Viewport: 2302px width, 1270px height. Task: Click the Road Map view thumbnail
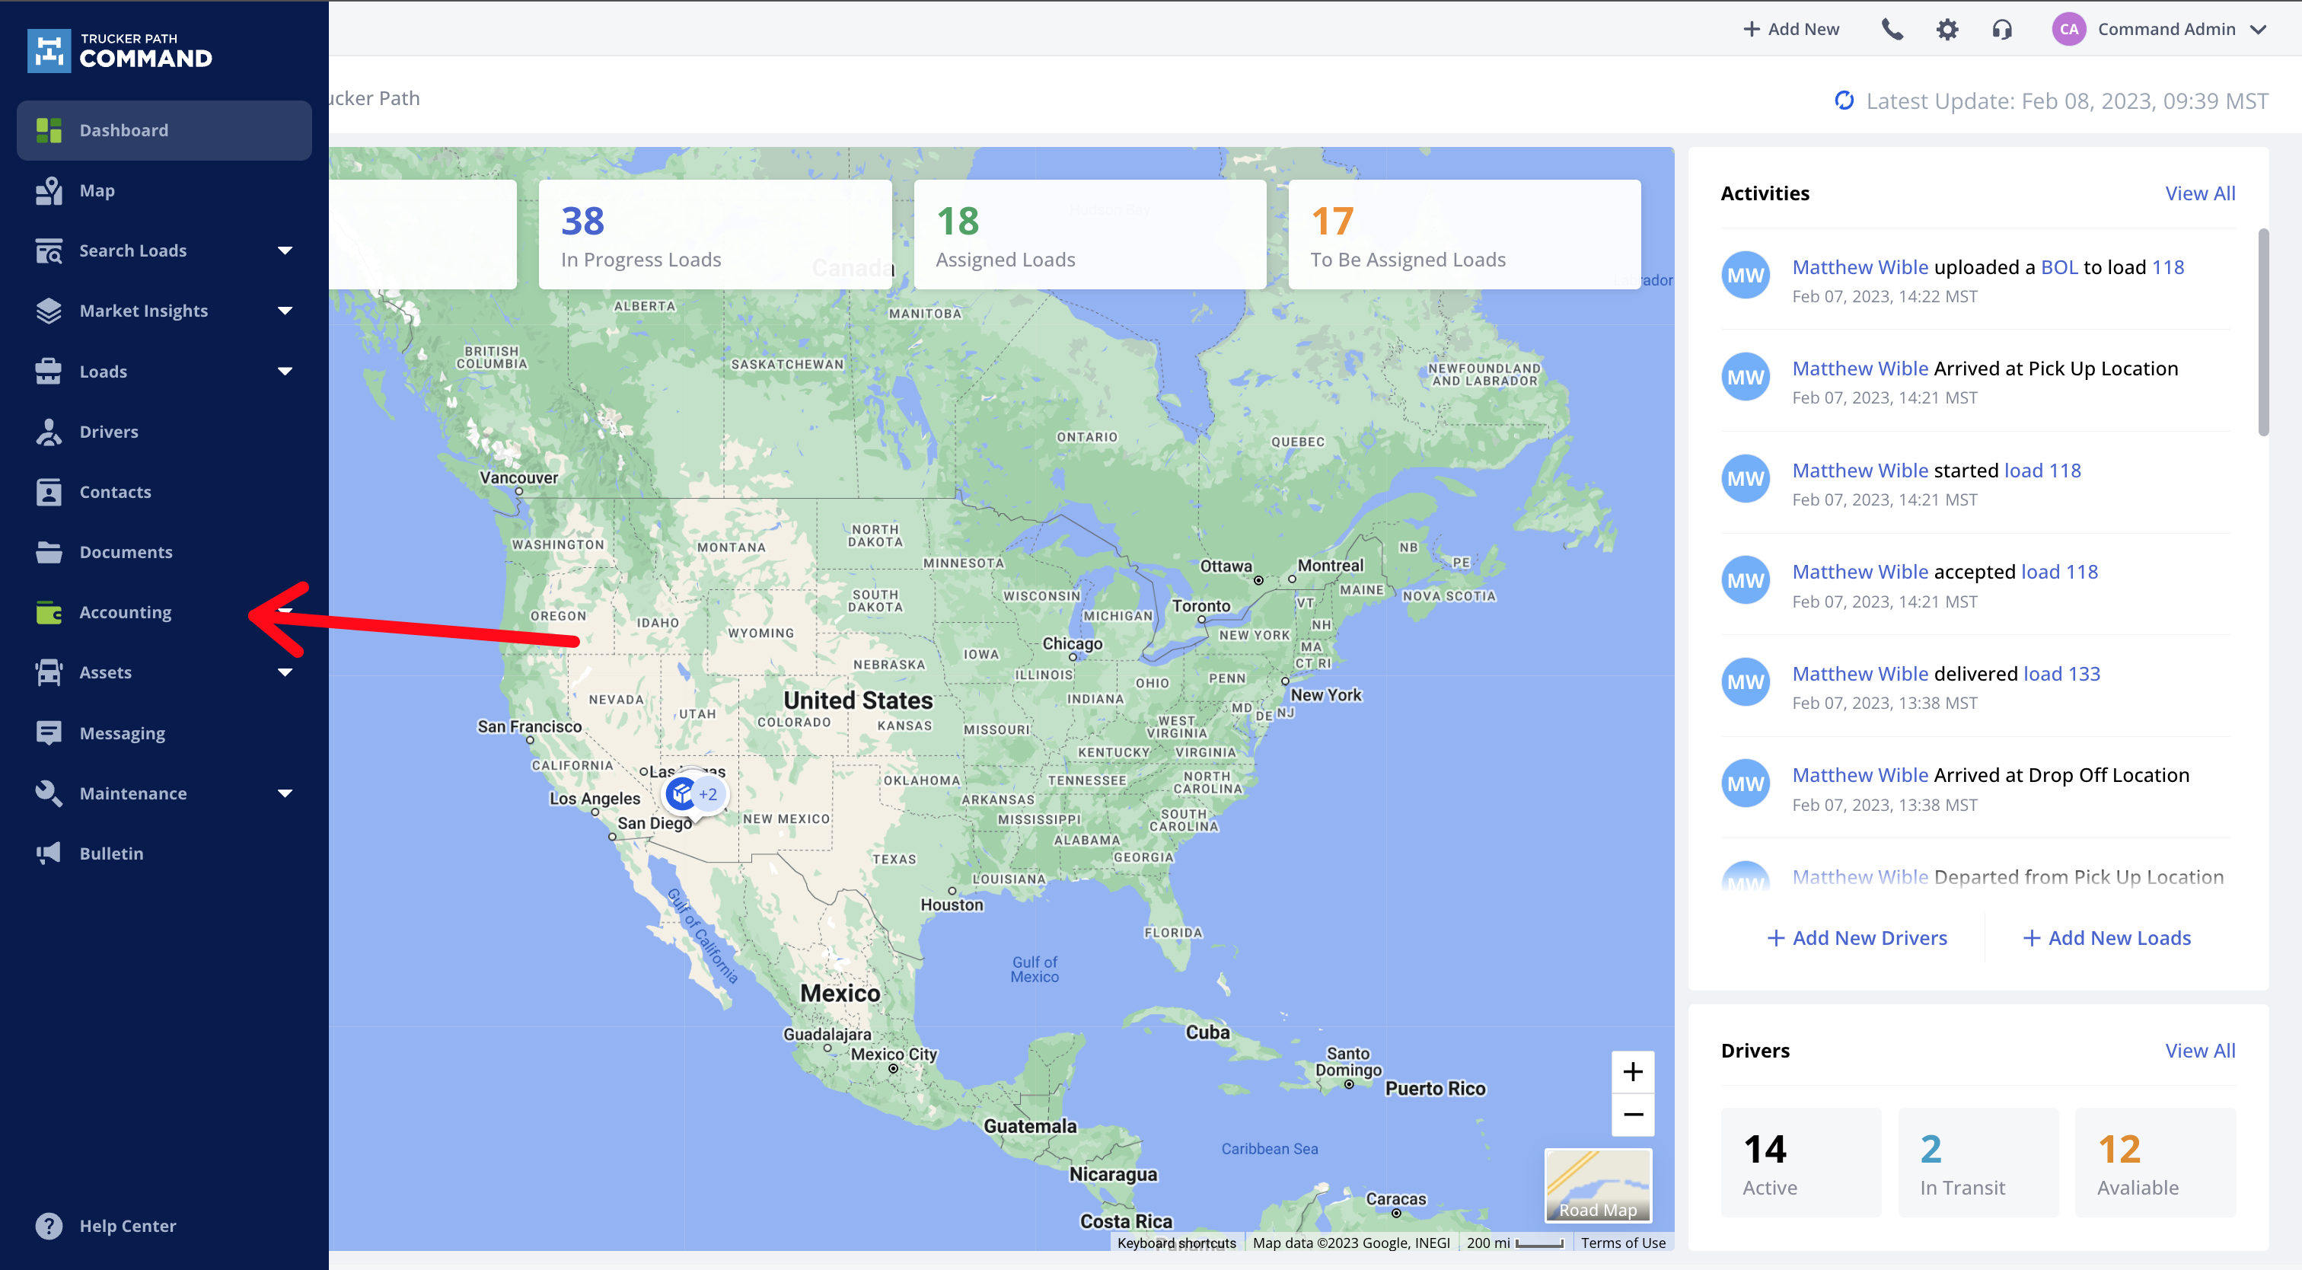pos(1598,1185)
